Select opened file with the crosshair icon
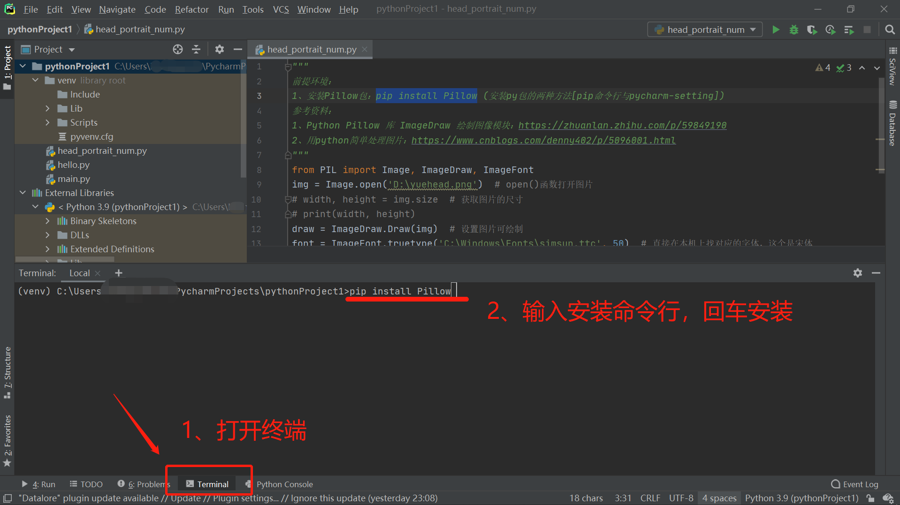This screenshot has height=505, width=900. pyautogui.click(x=177, y=49)
